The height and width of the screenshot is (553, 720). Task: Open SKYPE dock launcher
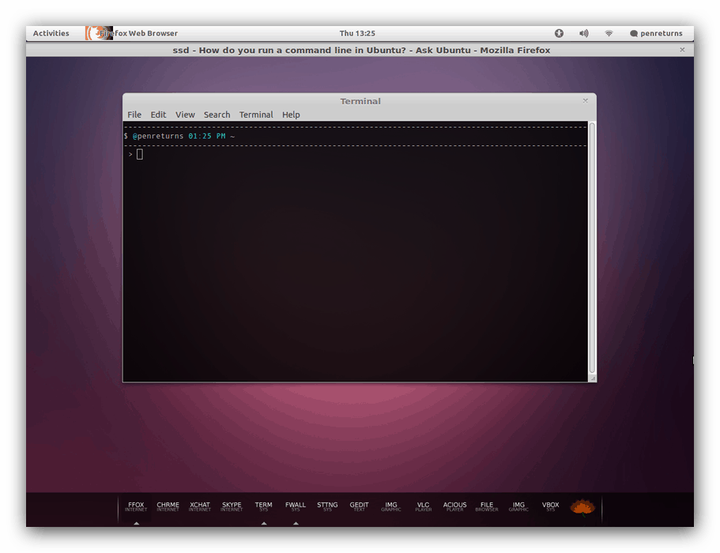[x=232, y=506]
